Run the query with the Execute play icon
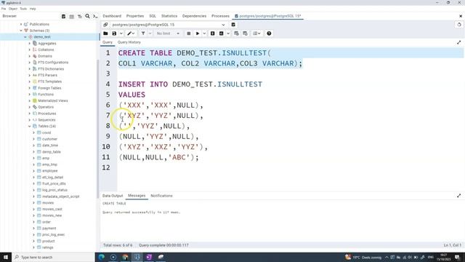The height and width of the screenshot is (262, 465). pos(198,33)
